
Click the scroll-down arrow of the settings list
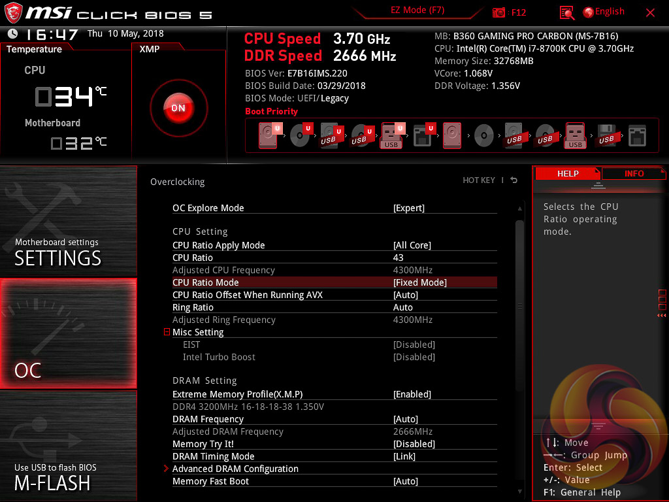519,492
